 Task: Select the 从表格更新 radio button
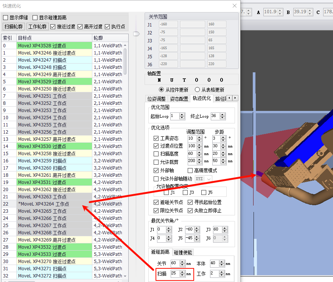tap(197, 90)
